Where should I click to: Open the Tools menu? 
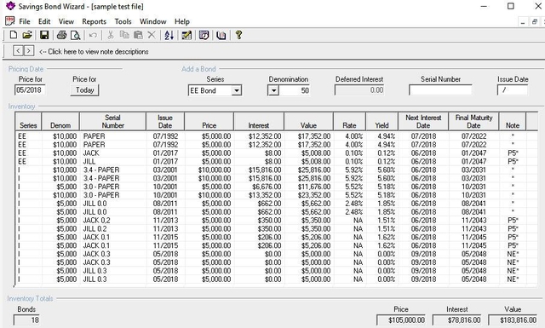click(123, 21)
